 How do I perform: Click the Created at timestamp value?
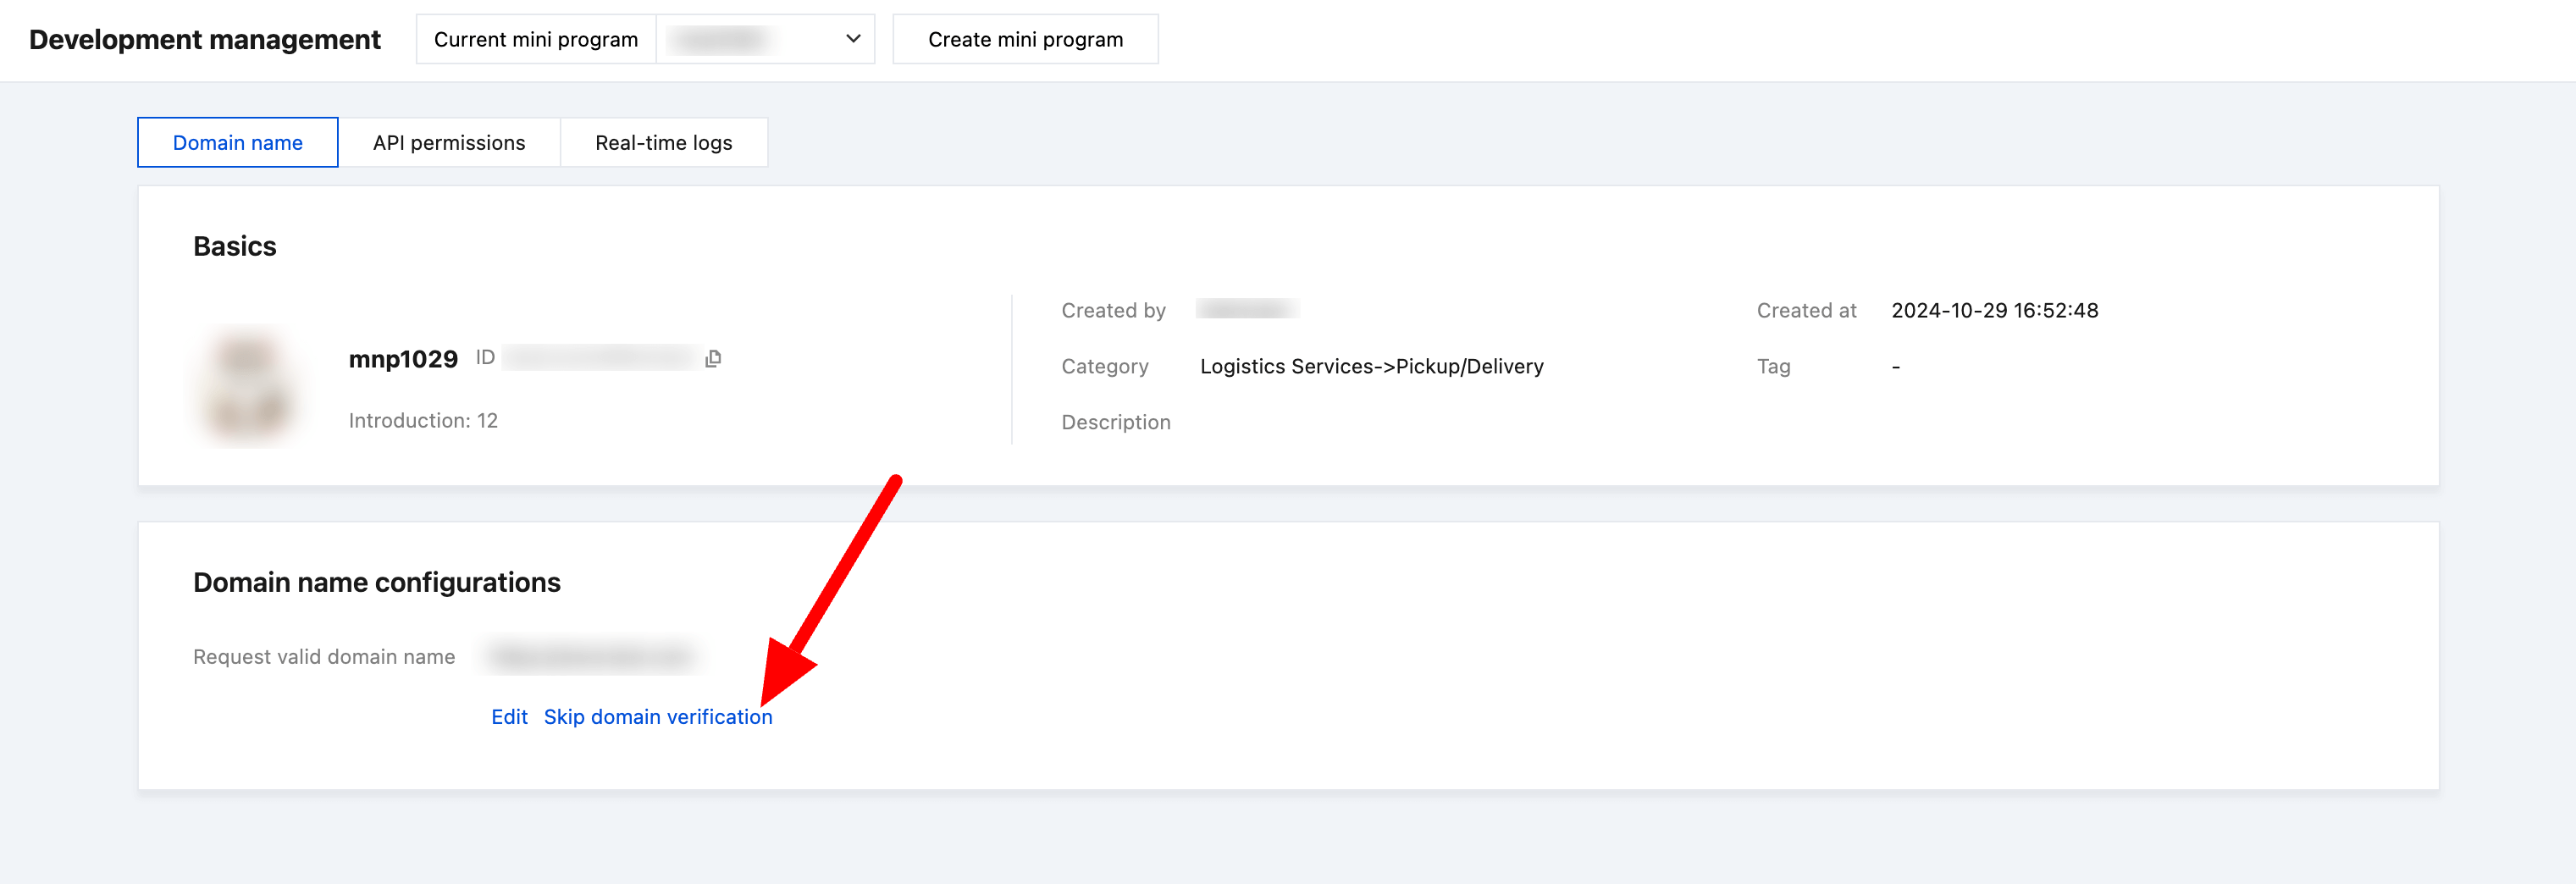click(x=1994, y=310)
